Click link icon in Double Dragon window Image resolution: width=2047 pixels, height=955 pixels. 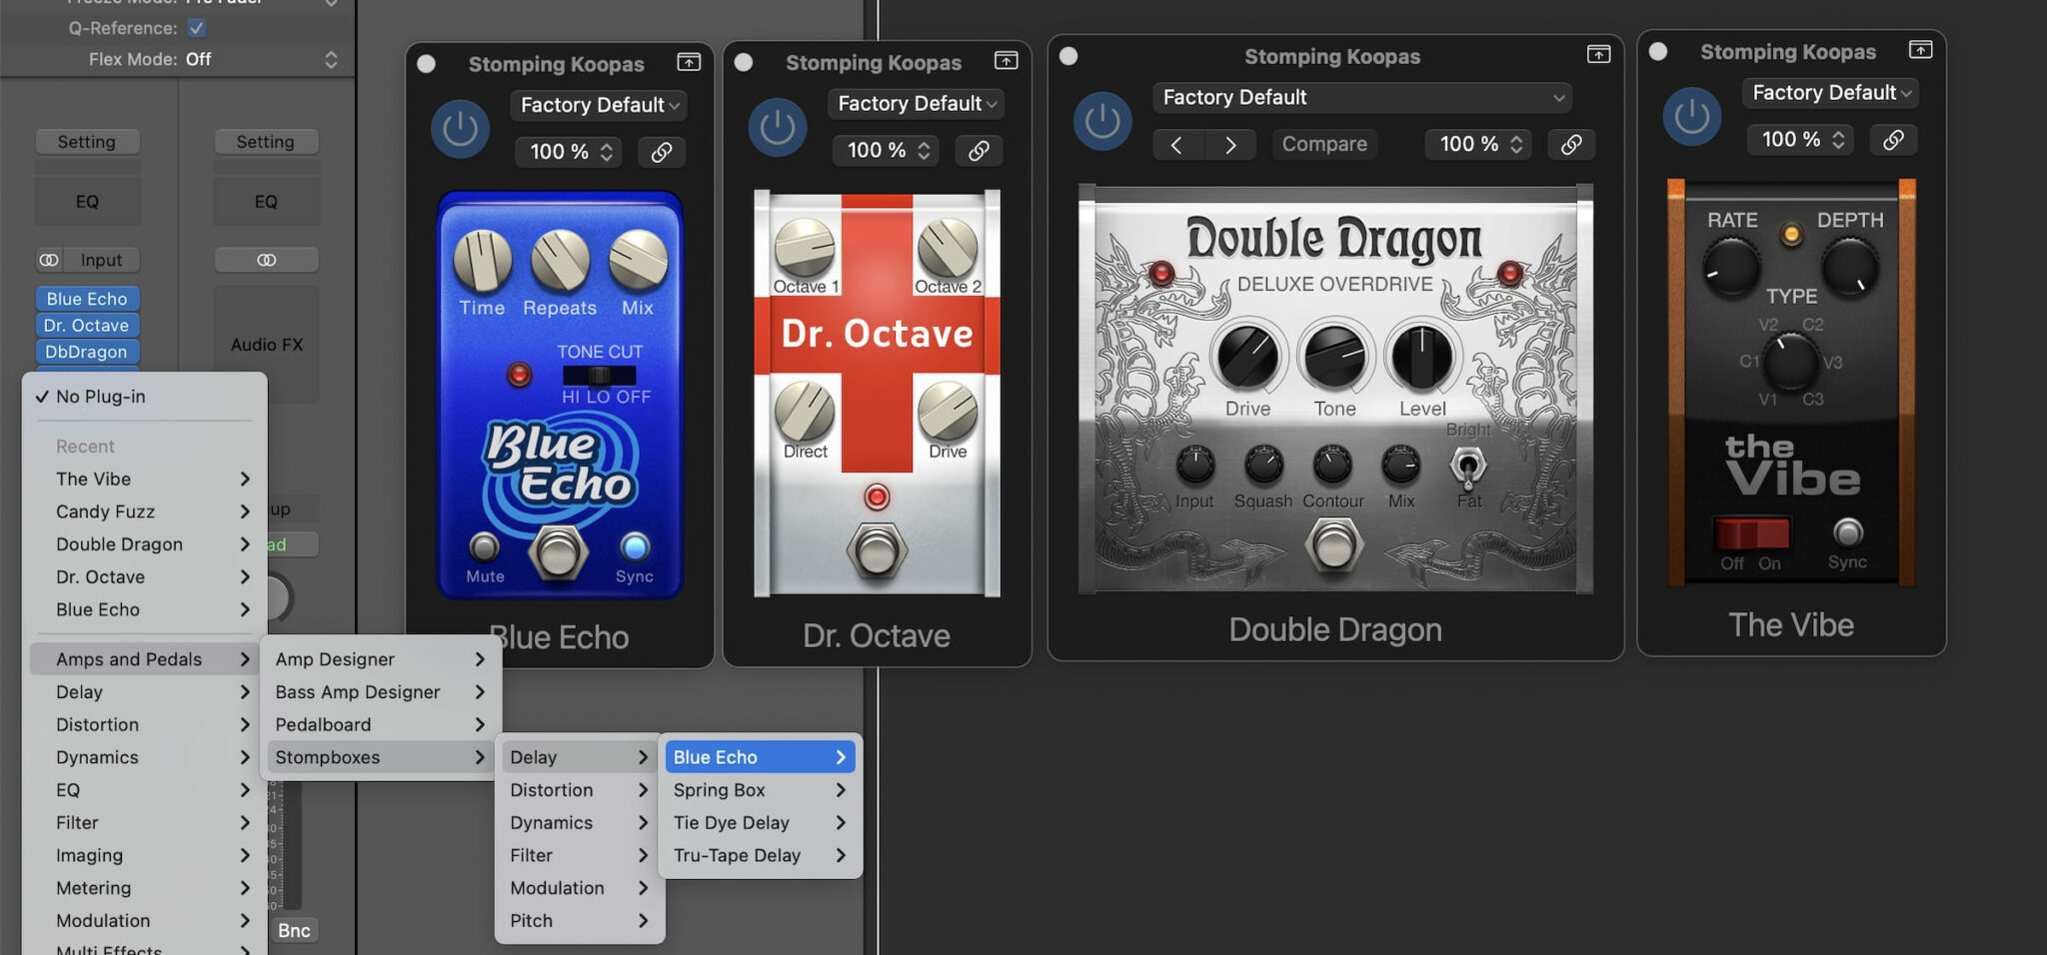(1571, 144)
